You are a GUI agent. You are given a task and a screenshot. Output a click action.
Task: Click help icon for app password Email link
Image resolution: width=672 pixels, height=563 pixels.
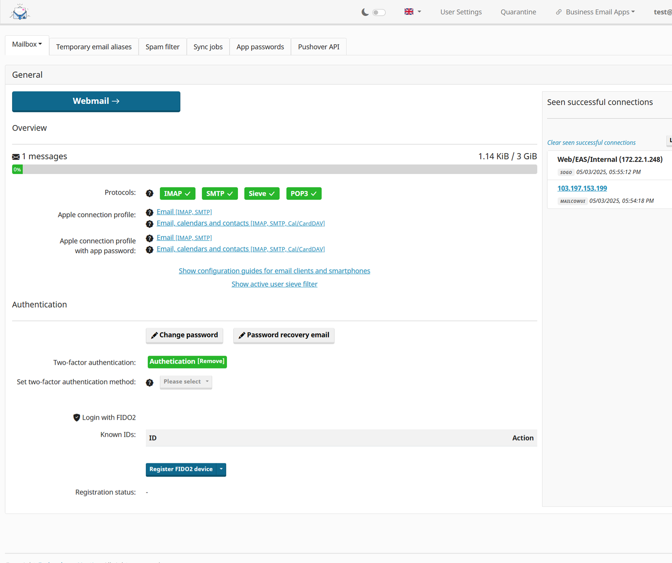pos(150,238)
